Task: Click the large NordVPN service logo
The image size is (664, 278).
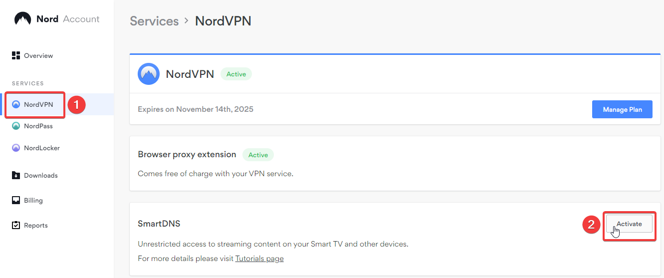Action: tap(149, 74)
